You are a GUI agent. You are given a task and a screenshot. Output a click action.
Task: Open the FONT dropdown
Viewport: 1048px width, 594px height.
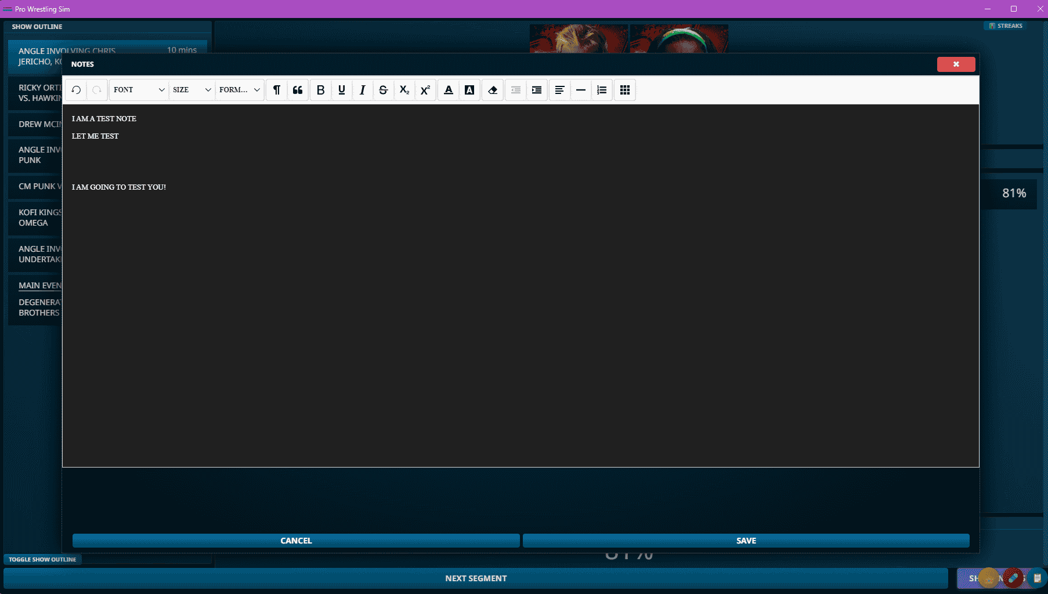point(139,90)
